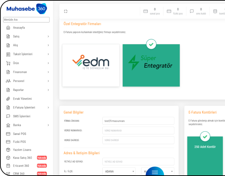The height and width of the screenshot is (176, 225).
Task: Click the Vergi Dairesi input field
Action: [x=138, y=140]
